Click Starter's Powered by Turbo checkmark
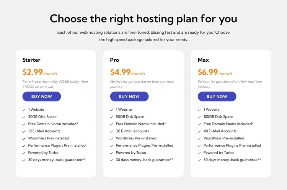 coord(24,153)
